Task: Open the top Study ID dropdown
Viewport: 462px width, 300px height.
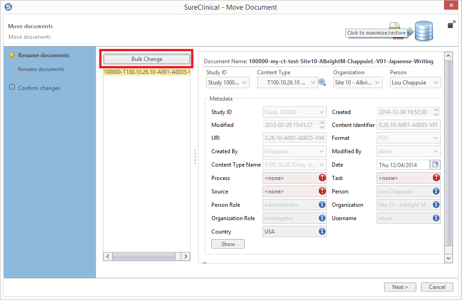Action: pyautogui.click(x=228, y=83)
